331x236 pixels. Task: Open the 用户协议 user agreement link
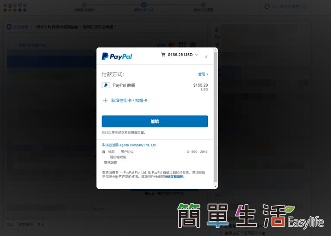(x=127, y=152)
